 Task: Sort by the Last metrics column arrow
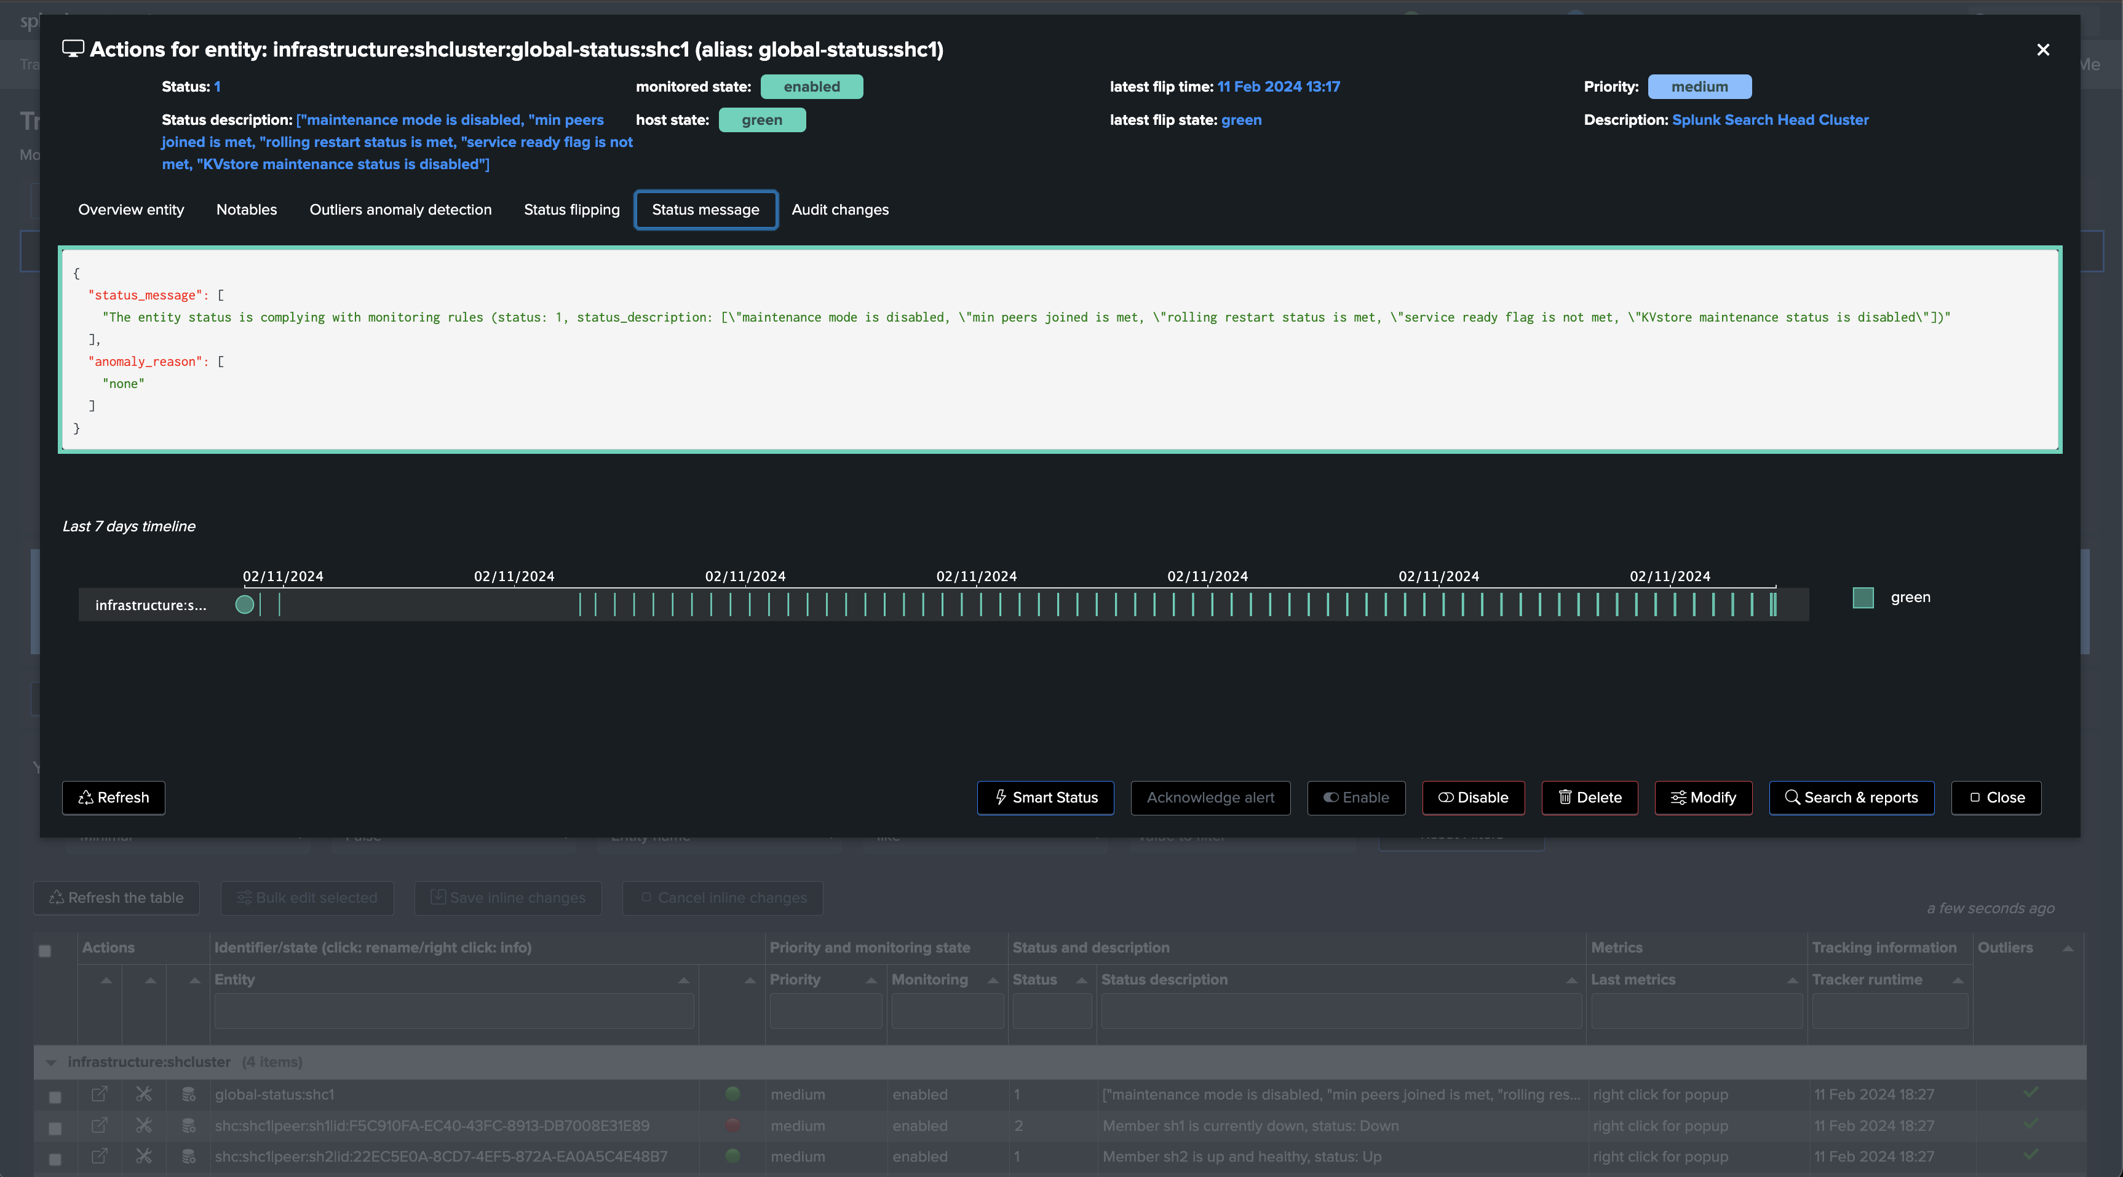[x=1793, y=980]
